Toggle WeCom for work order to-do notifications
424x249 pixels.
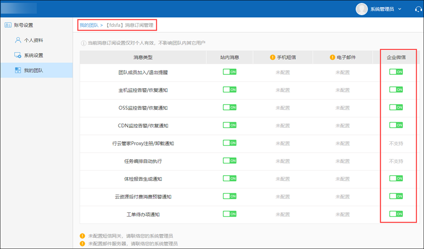click(396, 214)
